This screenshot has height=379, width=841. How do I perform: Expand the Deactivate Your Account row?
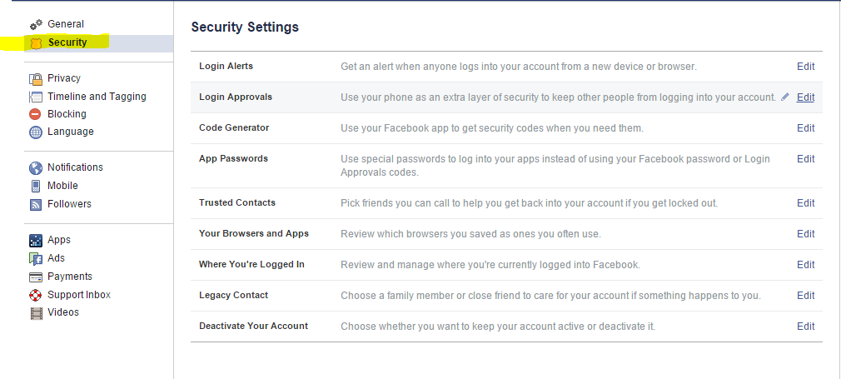click(x=506, y=327)
